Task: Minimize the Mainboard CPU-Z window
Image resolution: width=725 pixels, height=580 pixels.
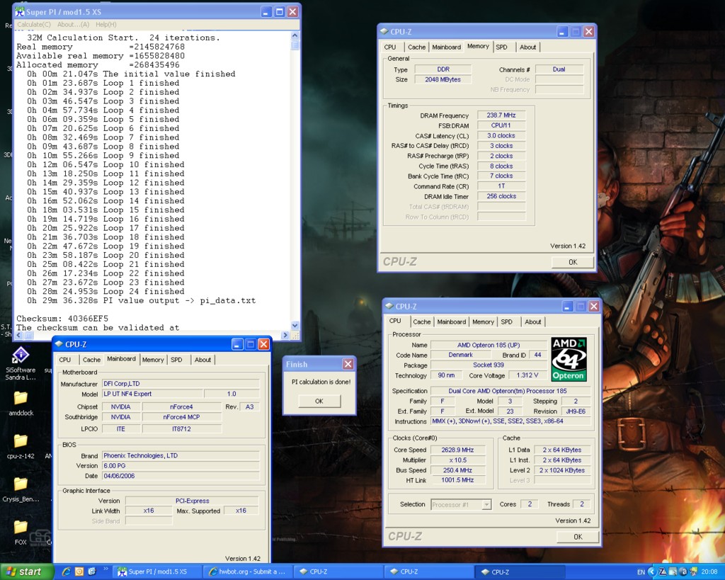Action: click(237, 344)
